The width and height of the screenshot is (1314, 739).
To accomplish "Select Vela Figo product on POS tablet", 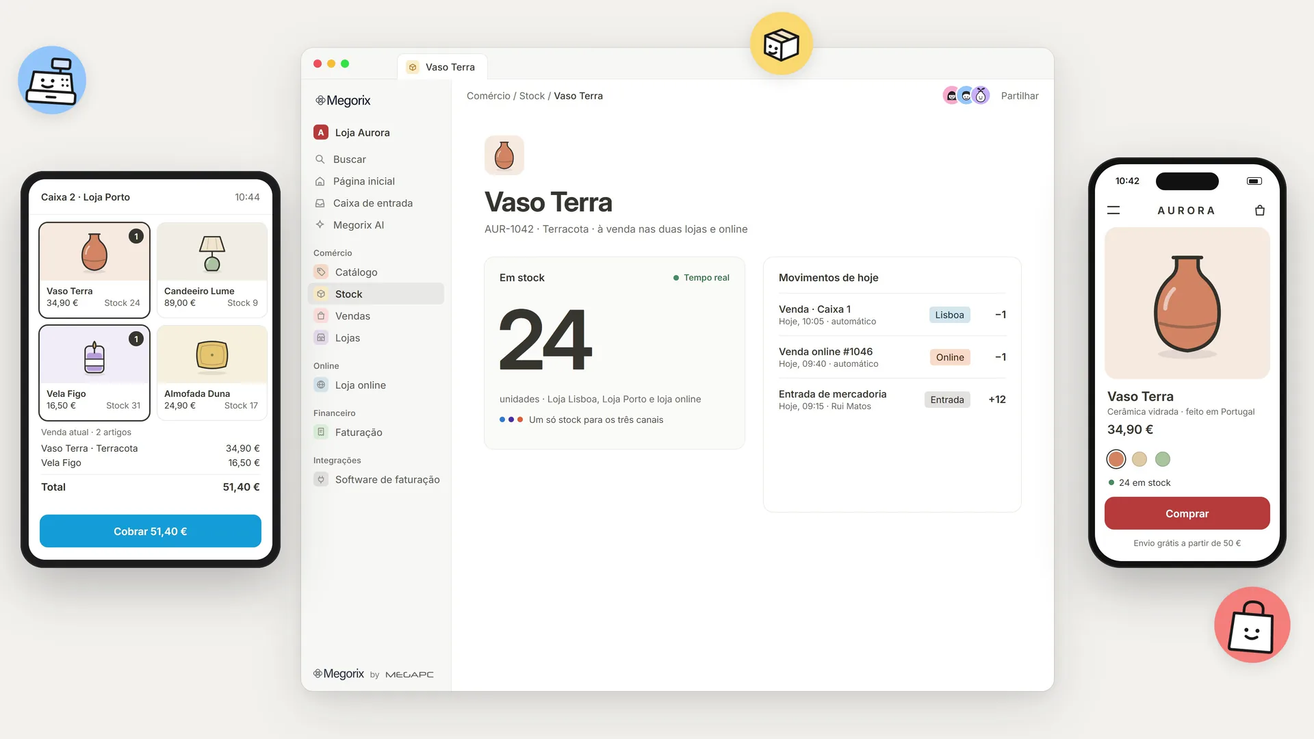I will pos(94,373).
